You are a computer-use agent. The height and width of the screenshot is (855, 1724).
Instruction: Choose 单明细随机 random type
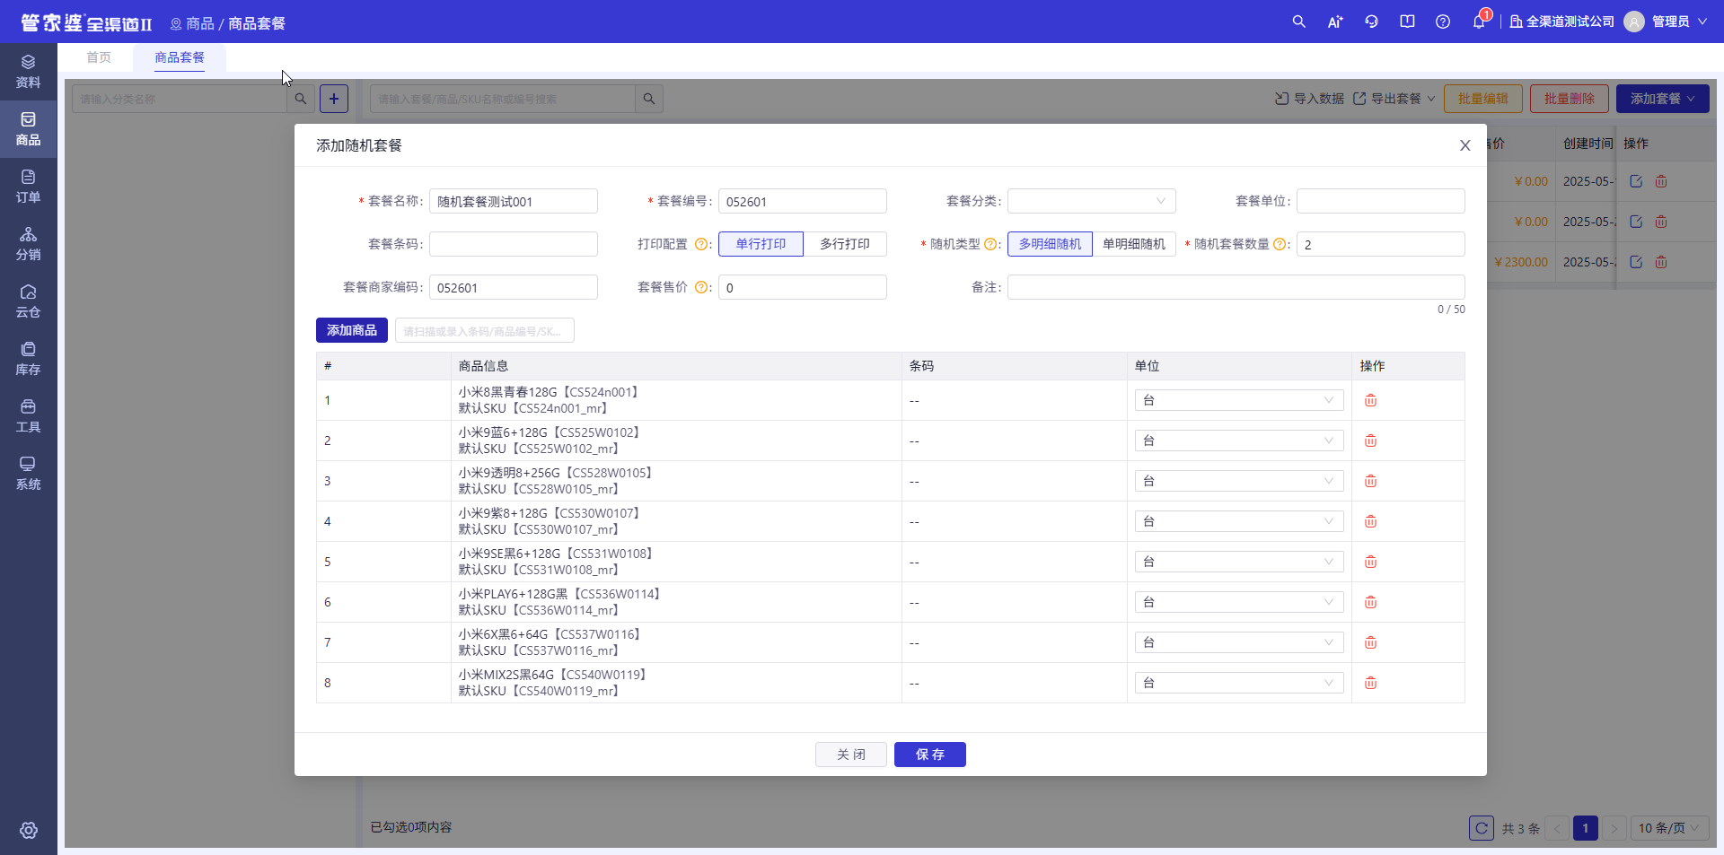[1134, 244]
